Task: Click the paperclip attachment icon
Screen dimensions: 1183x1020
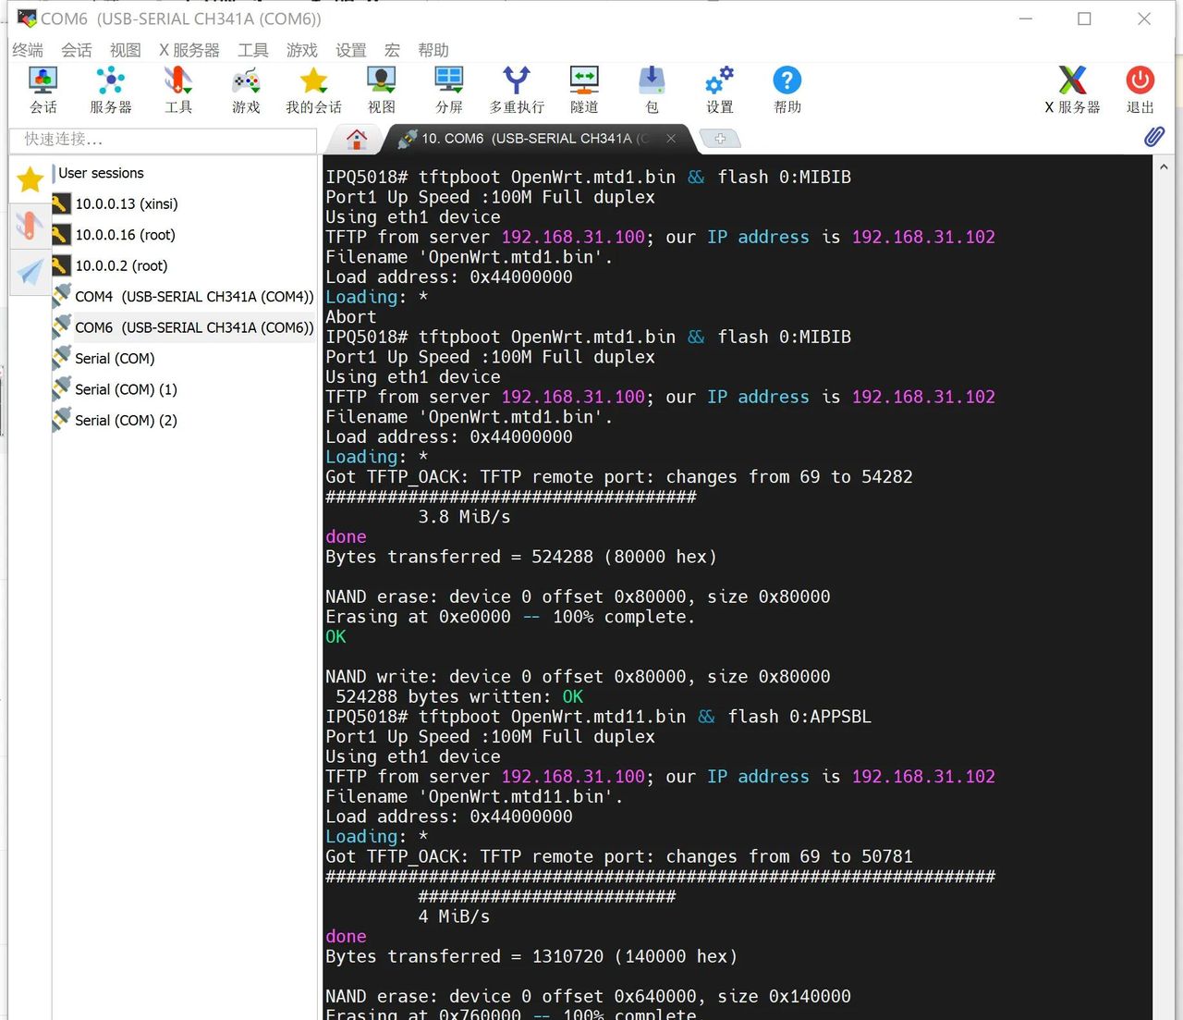Action: click(1153, 137)
